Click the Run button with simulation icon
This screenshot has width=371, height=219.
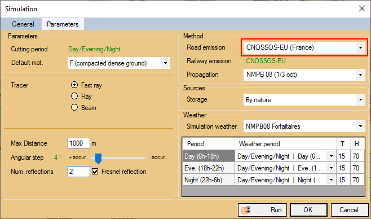pyautogui.click(x=262, y=210)
